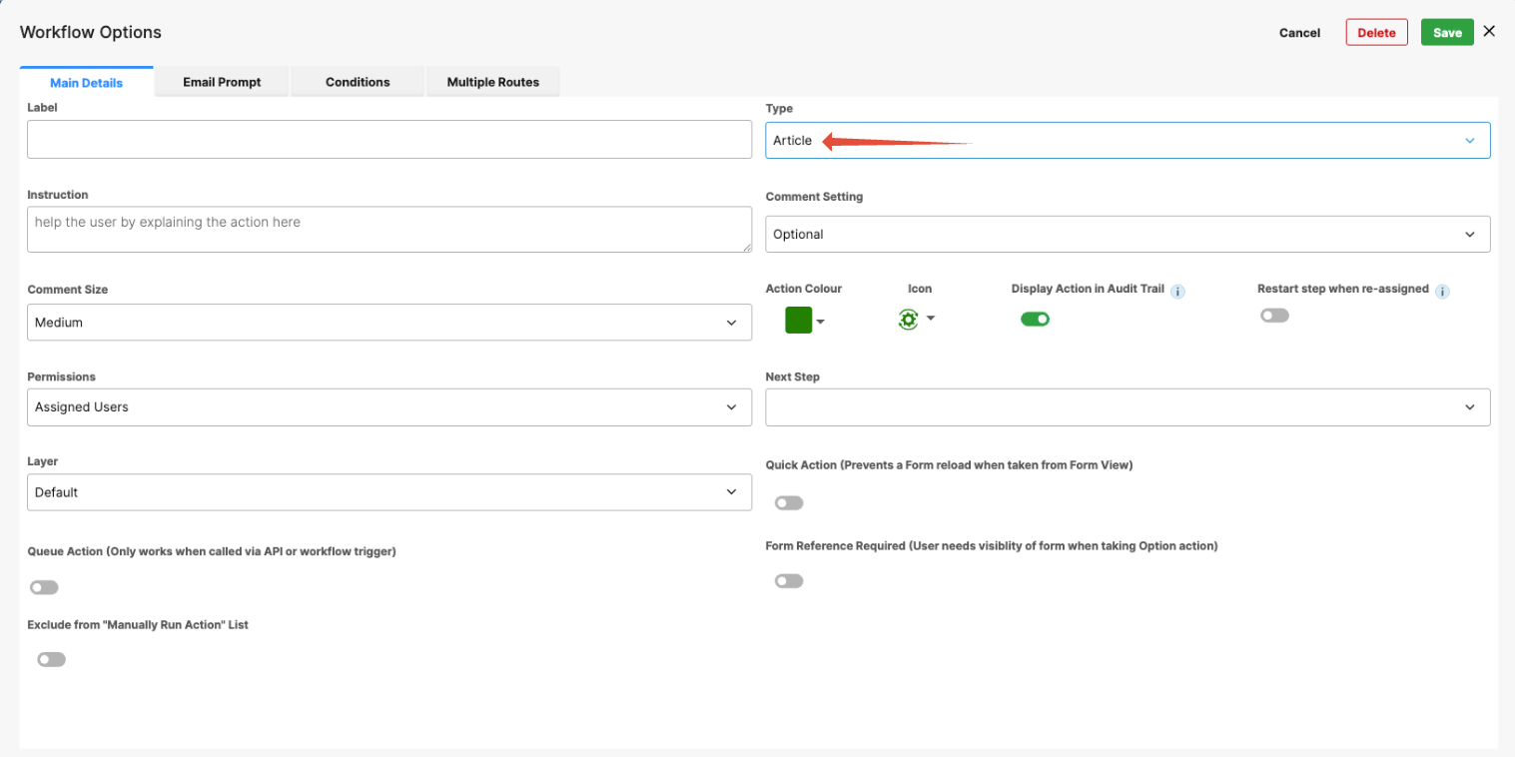The width and height of the screenshot is (1515, 757).
Task: Open the Comment Size dropdown
Action: (389, 323)
